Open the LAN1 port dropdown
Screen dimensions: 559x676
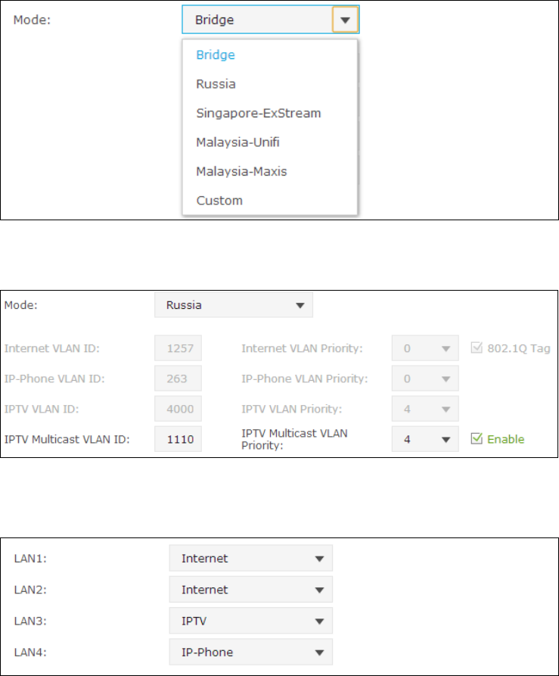pyautogui.click(x=250, y=559)
